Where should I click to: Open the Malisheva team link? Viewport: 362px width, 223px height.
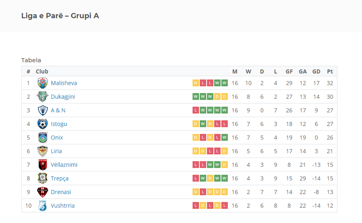coord(64,83)
